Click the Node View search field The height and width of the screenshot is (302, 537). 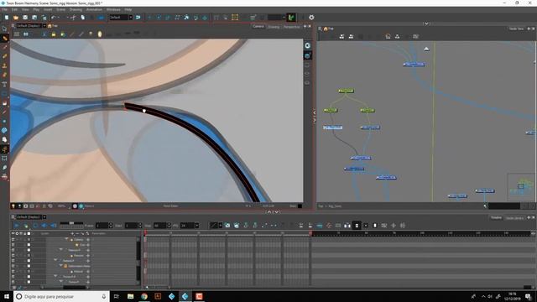[x=503, y=206]
